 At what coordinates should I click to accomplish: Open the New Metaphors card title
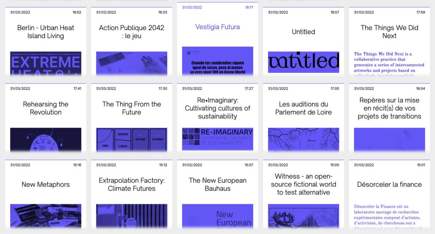point(46,184)
